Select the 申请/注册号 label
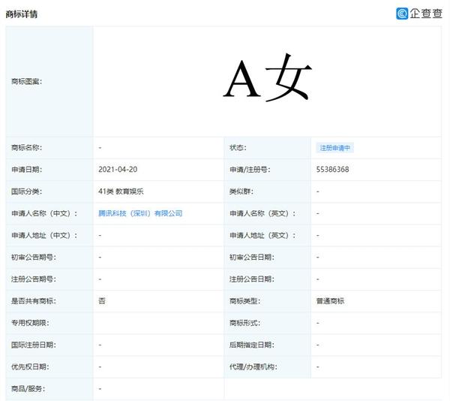 pos(249,170)
